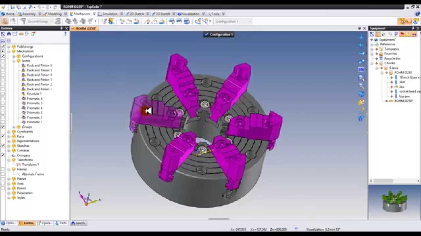Select Prismatic 3 joint in the tree
The image size is (421, 236).
(35, 113)
